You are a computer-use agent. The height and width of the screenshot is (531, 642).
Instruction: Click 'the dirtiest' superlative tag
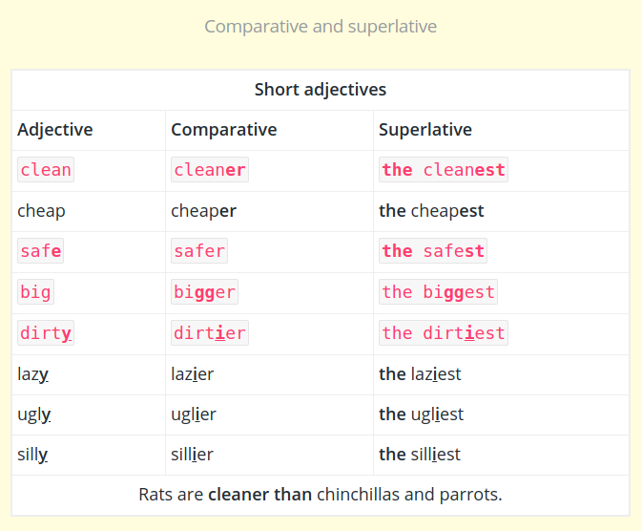tap(444, 332)
